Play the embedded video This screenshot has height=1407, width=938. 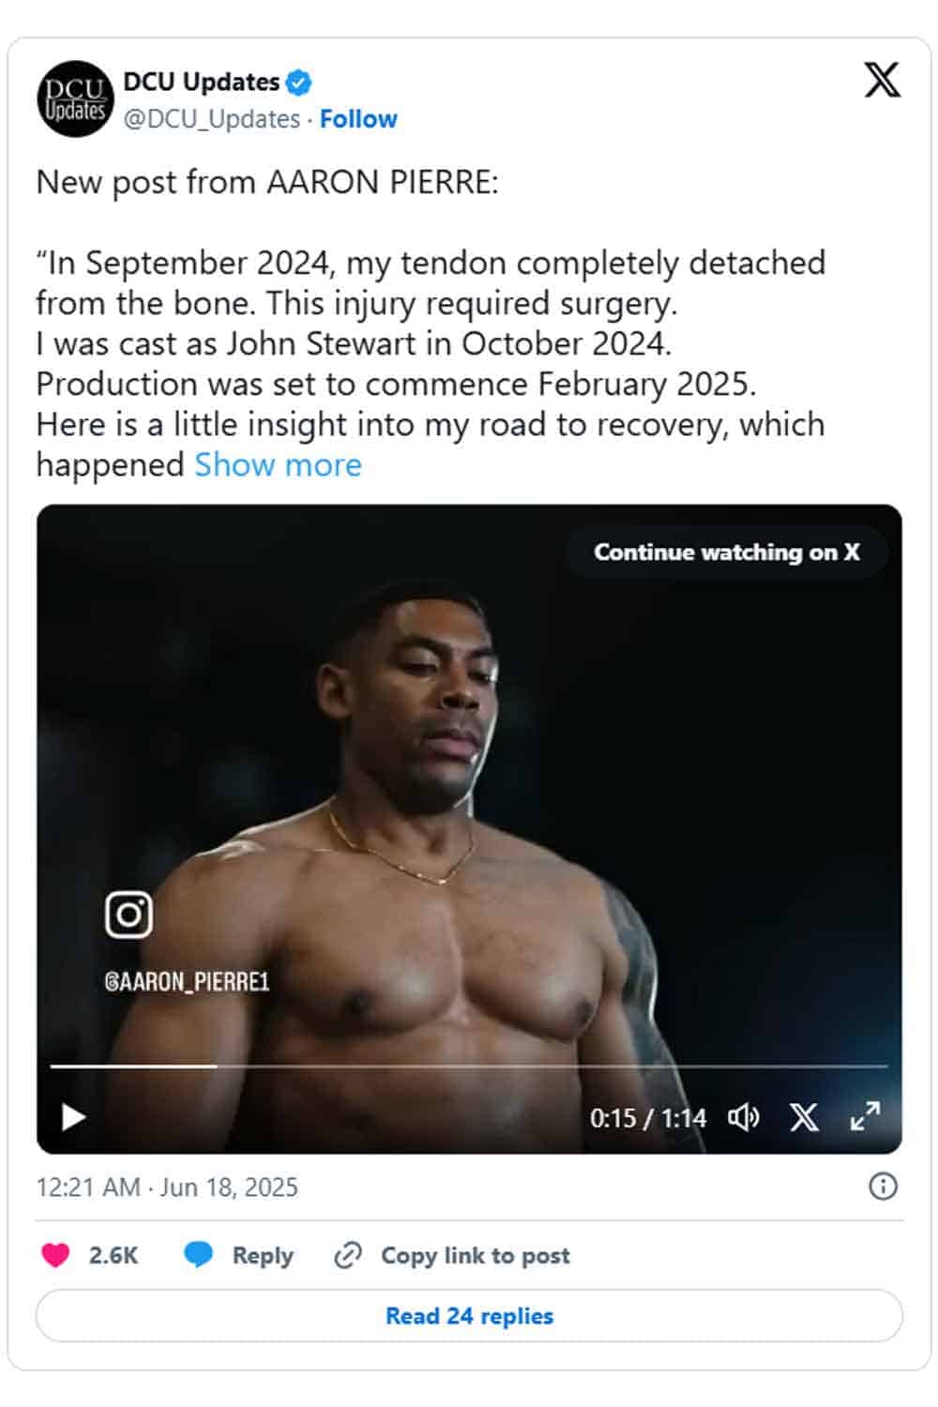point(73,1117)
